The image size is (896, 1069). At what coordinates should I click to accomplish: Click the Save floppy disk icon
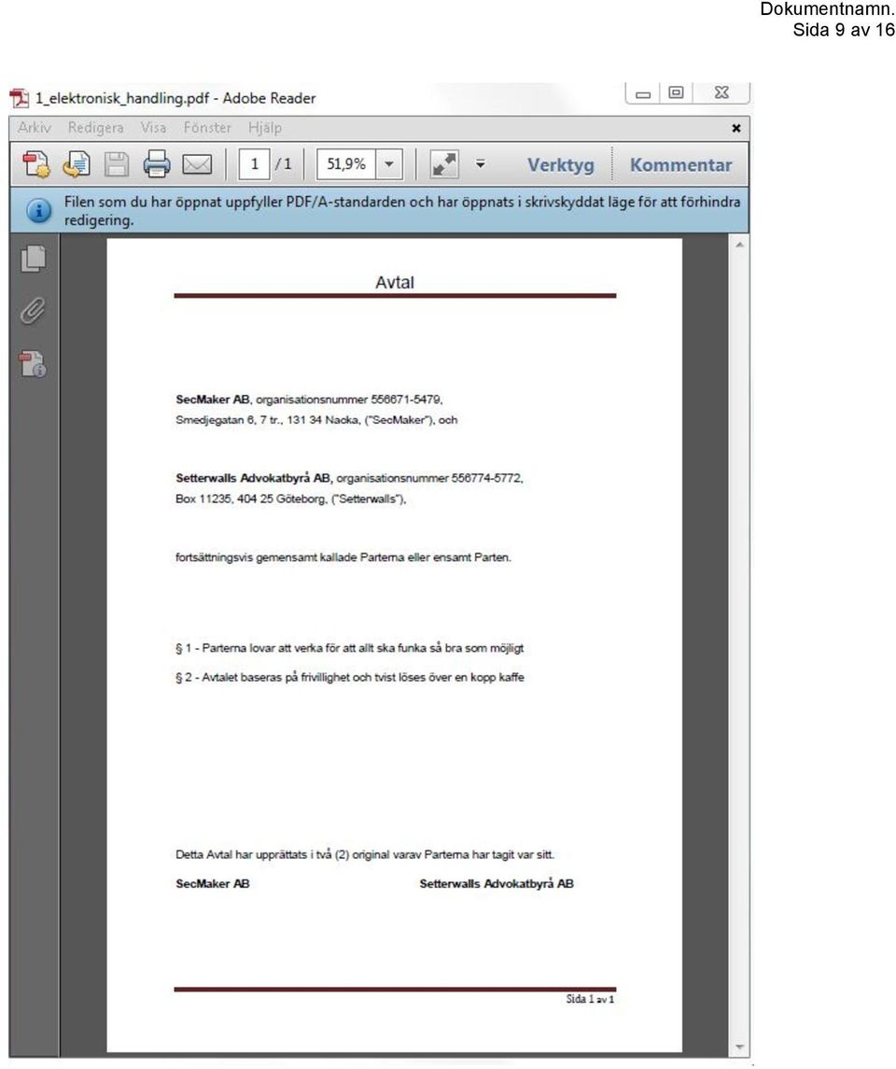pyautogui.click(x=117, y=164)
